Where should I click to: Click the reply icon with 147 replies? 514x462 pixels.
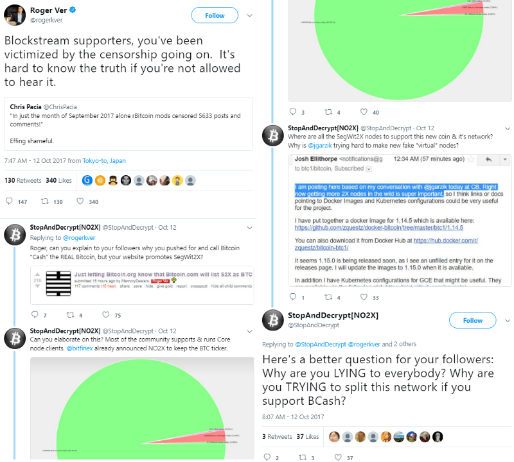pyautogui.click(x=8, y=201)
